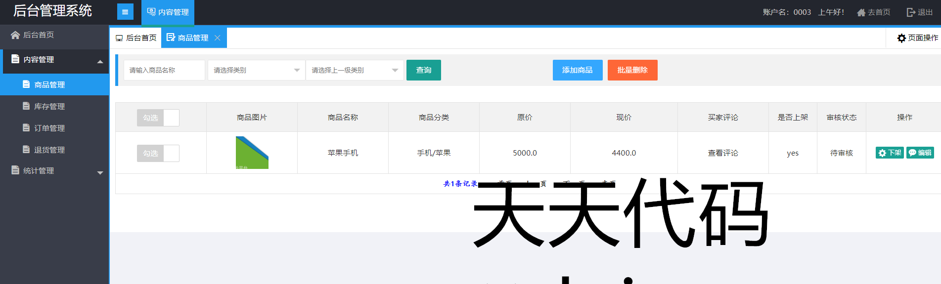The width and height of the screenshot is (941, 284).
Task: Click the 添加商品 button
Action: (577, 70)
